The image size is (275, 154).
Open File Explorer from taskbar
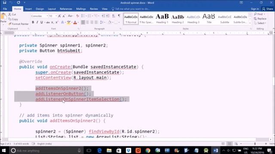[x=109, y=150]
